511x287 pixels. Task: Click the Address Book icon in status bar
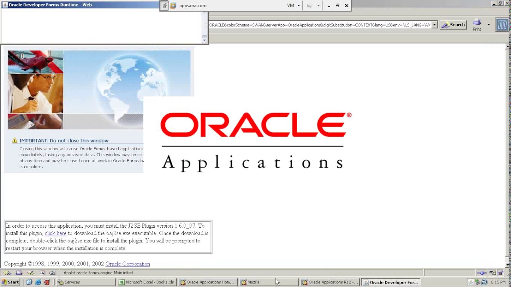[x=42, y=273]
